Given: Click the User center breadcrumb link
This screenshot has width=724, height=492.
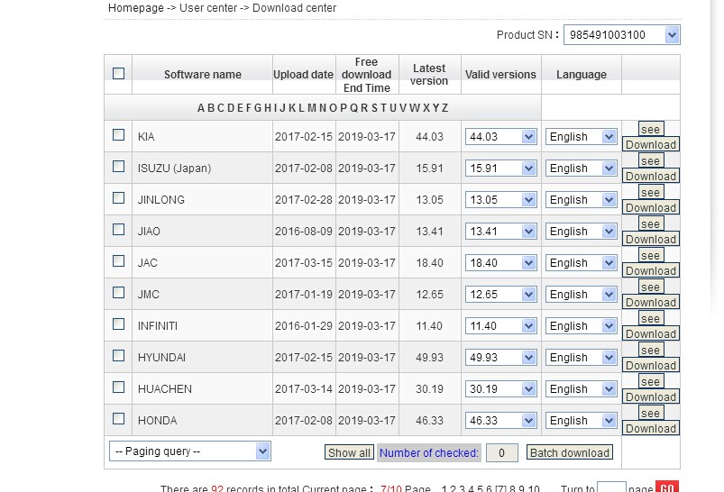Looking at the screenshot, I should 208,8.
